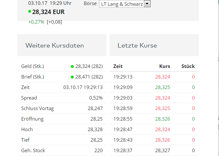Click the Schluss Vortag label
Viewport: 219px width, 156px height.
click(x=38, y=108)
